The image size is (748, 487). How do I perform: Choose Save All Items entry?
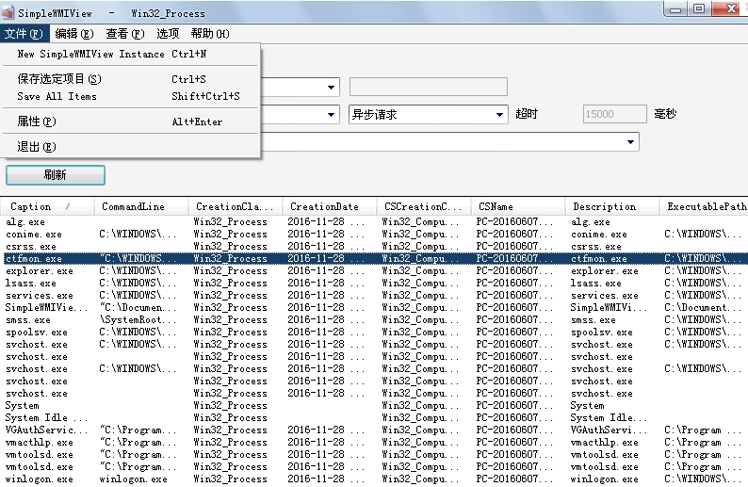point(131,96)
